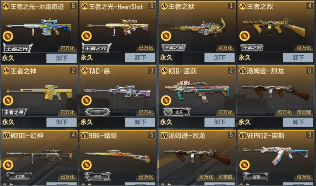Click the crown emblem beside TAC-慈 title
316x186 pixels.
[85, 71]
